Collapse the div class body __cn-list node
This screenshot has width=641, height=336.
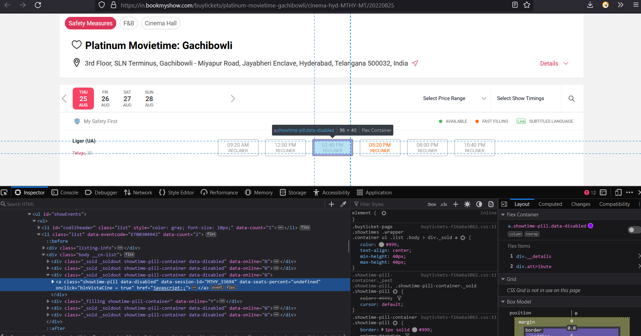[x=43, y=255]
